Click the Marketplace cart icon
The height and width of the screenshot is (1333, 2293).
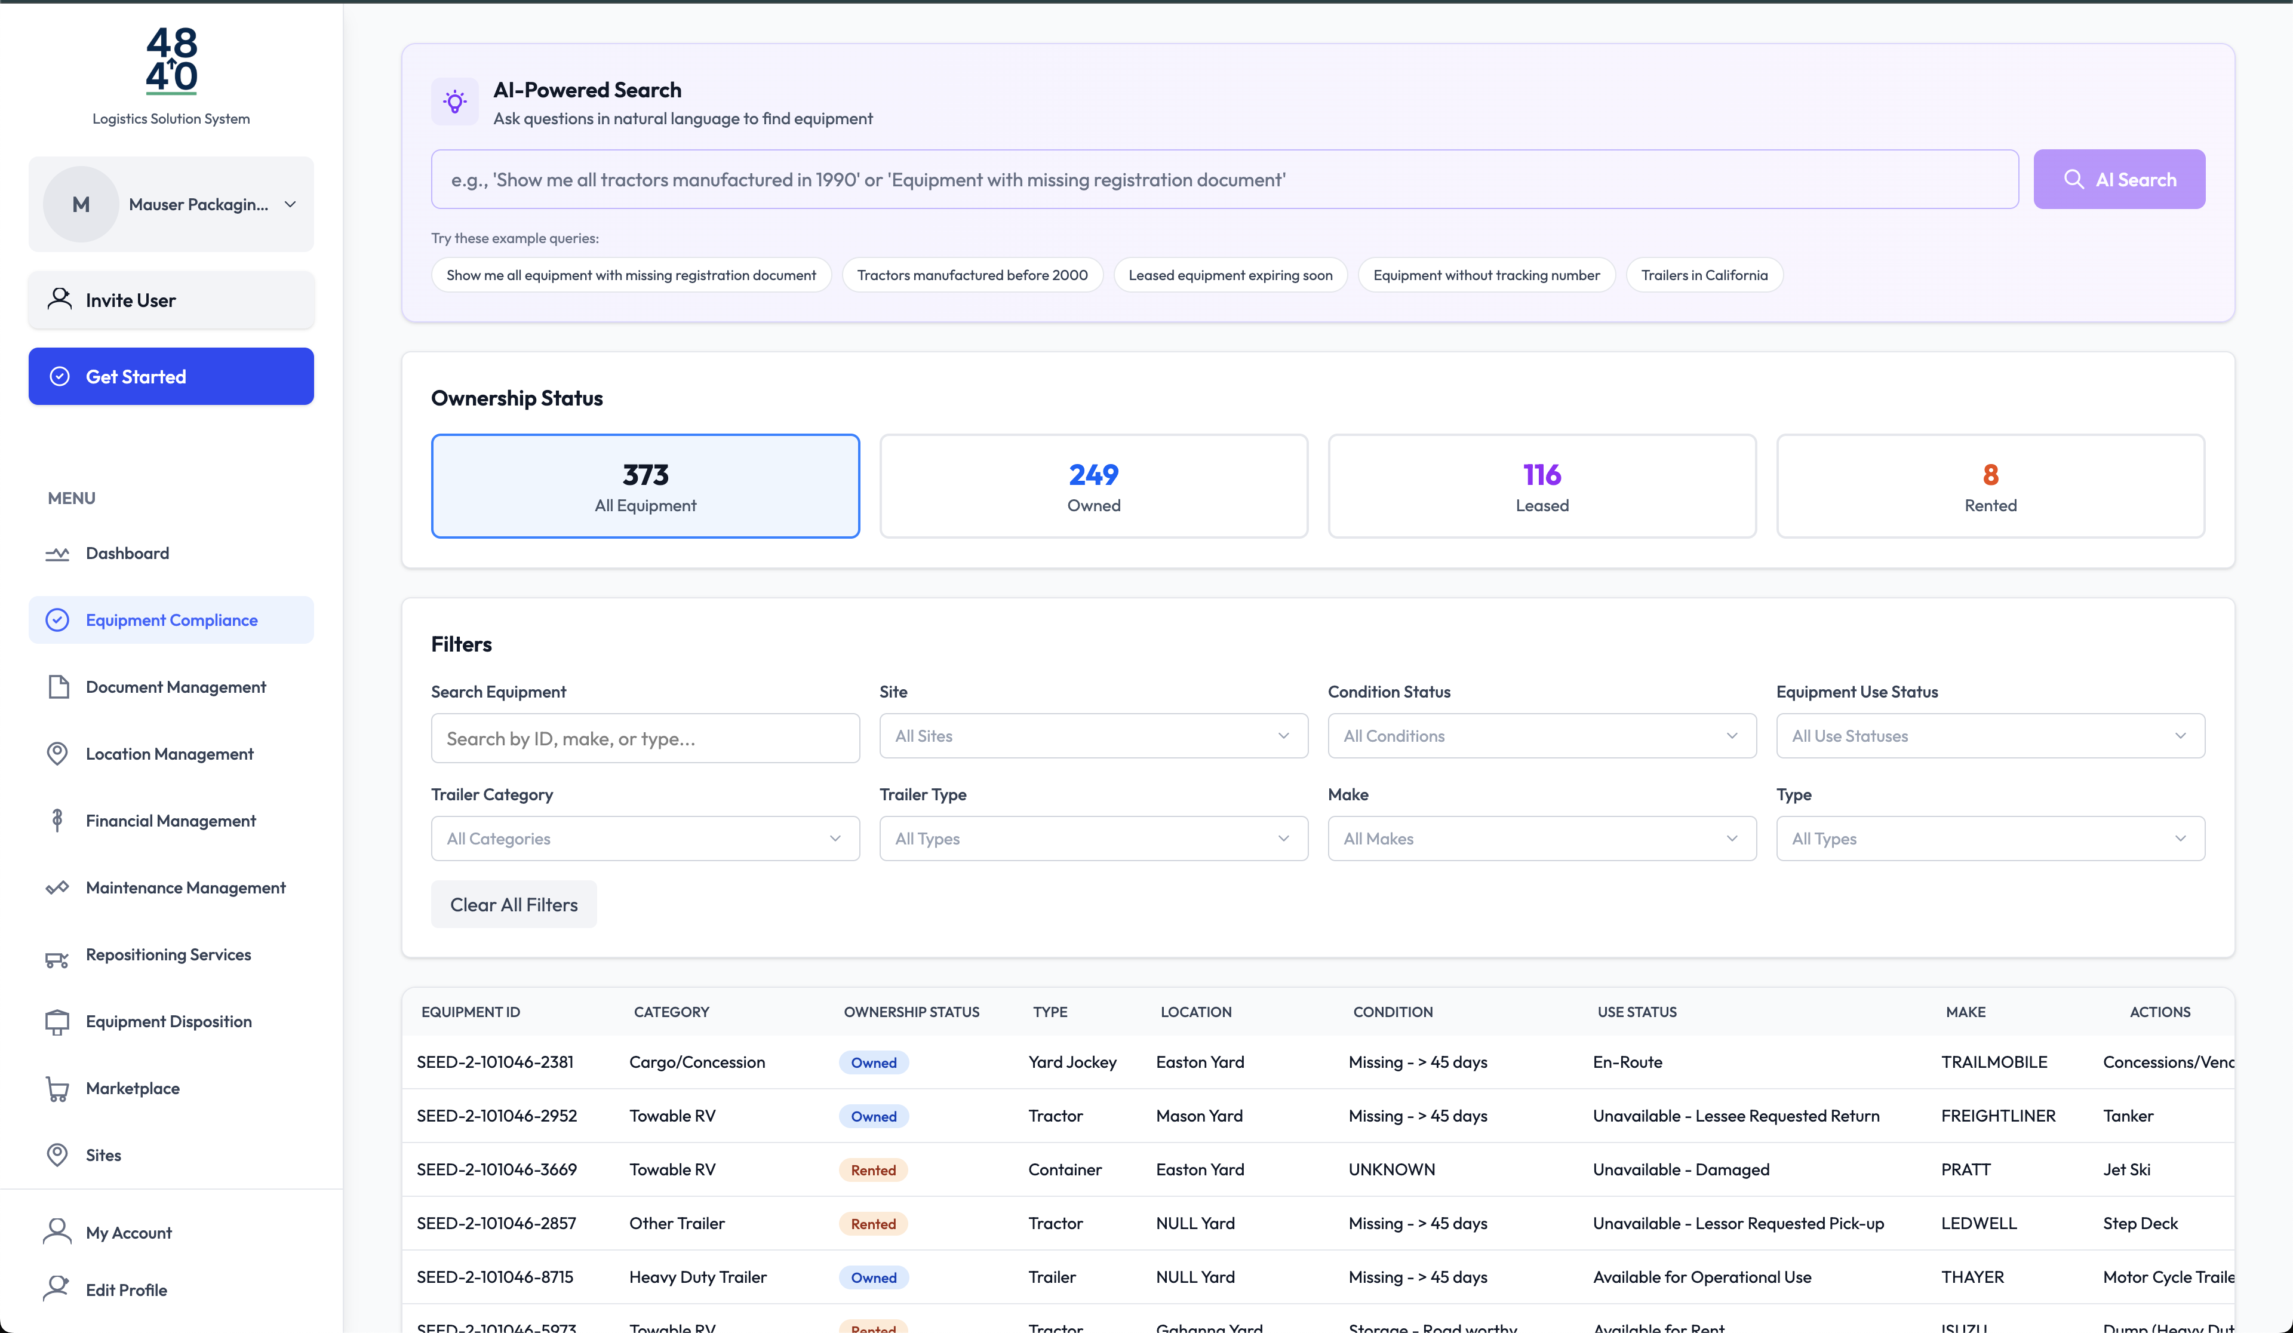[x=57, y=1088]
